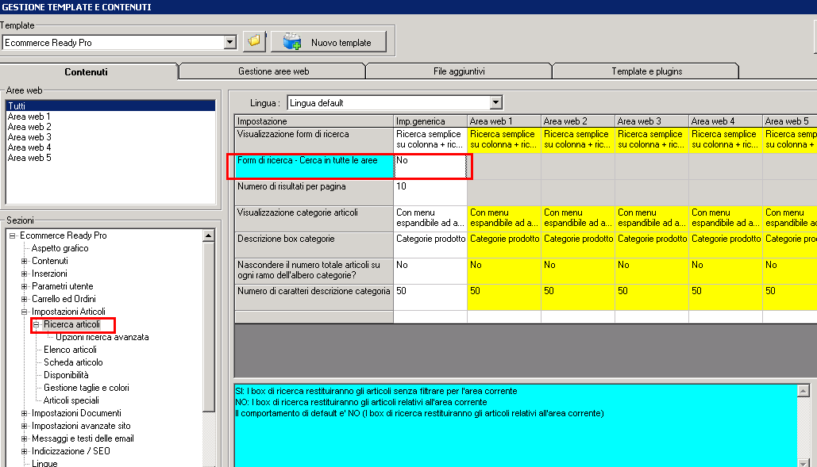Switch to the Gestione aree web tab
This screenshot has width=817, height=467.
point(273,71)
